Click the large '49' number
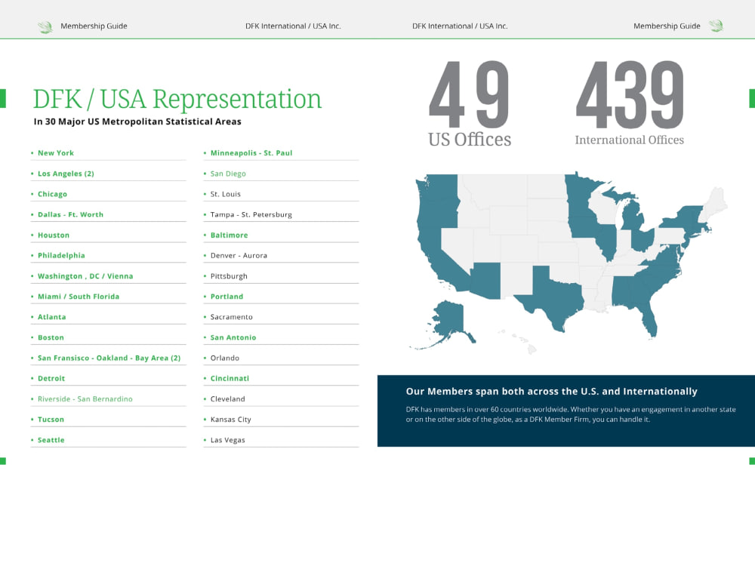Viewport: 755px width, 566px height. pyautogui.click(x=469, y=94)
